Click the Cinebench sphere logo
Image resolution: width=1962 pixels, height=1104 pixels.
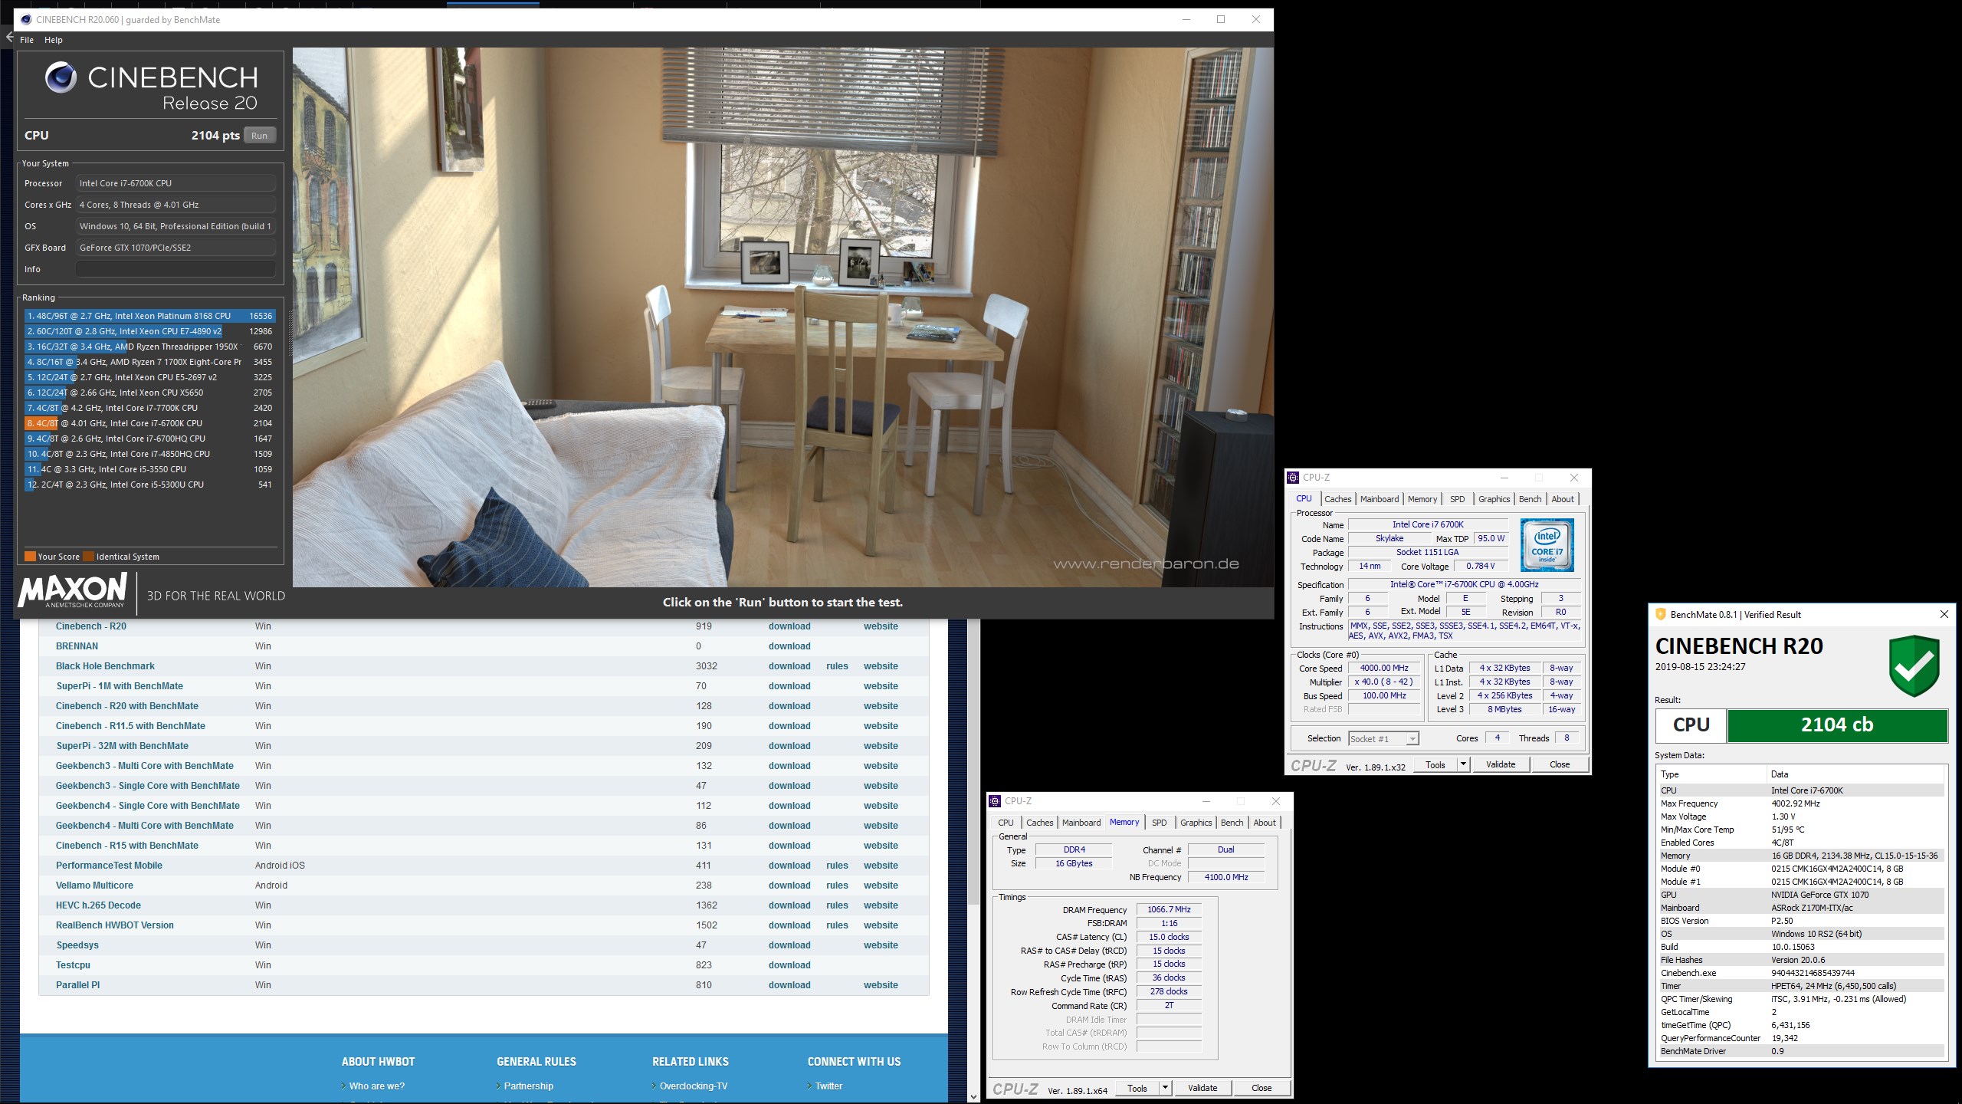click(x=61, y=77)
